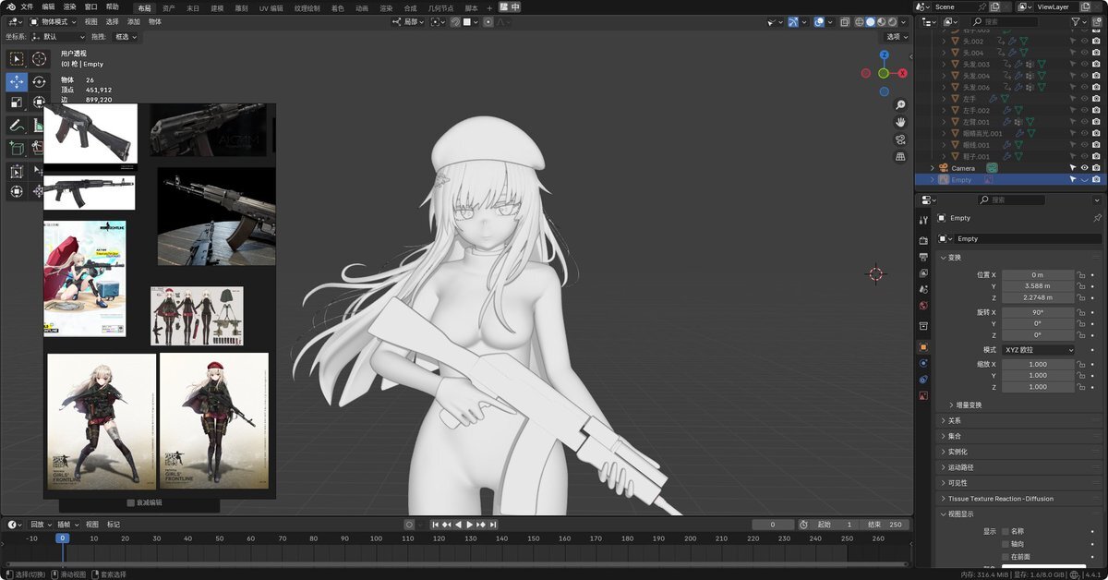Switch to the UV 编辑 workspace tab
The image size is (1108, 580).
(271, 7)
